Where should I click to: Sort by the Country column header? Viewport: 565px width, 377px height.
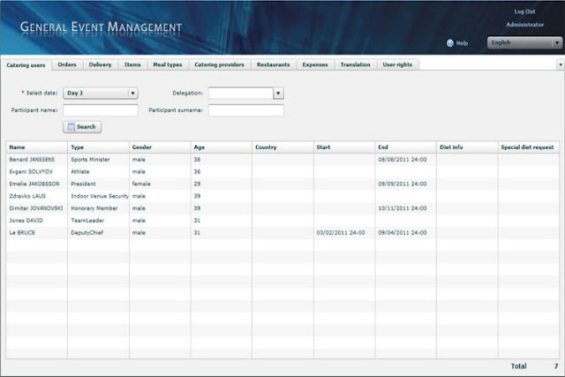click(282, 147)
